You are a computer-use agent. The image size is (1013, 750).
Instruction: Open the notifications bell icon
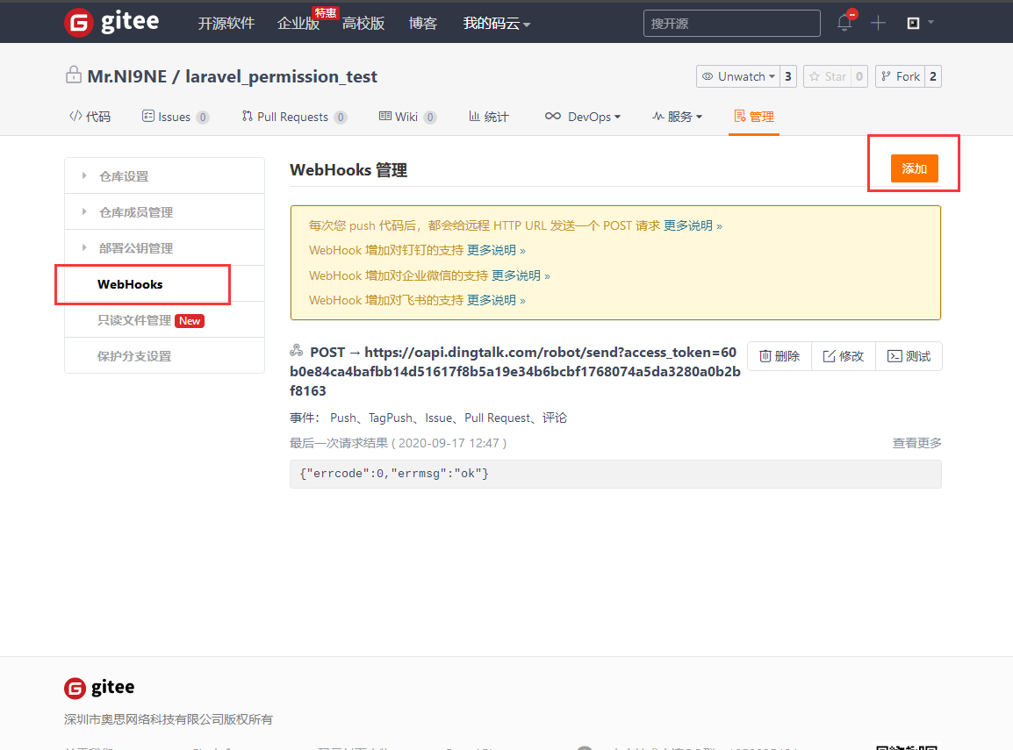(844, 23)
